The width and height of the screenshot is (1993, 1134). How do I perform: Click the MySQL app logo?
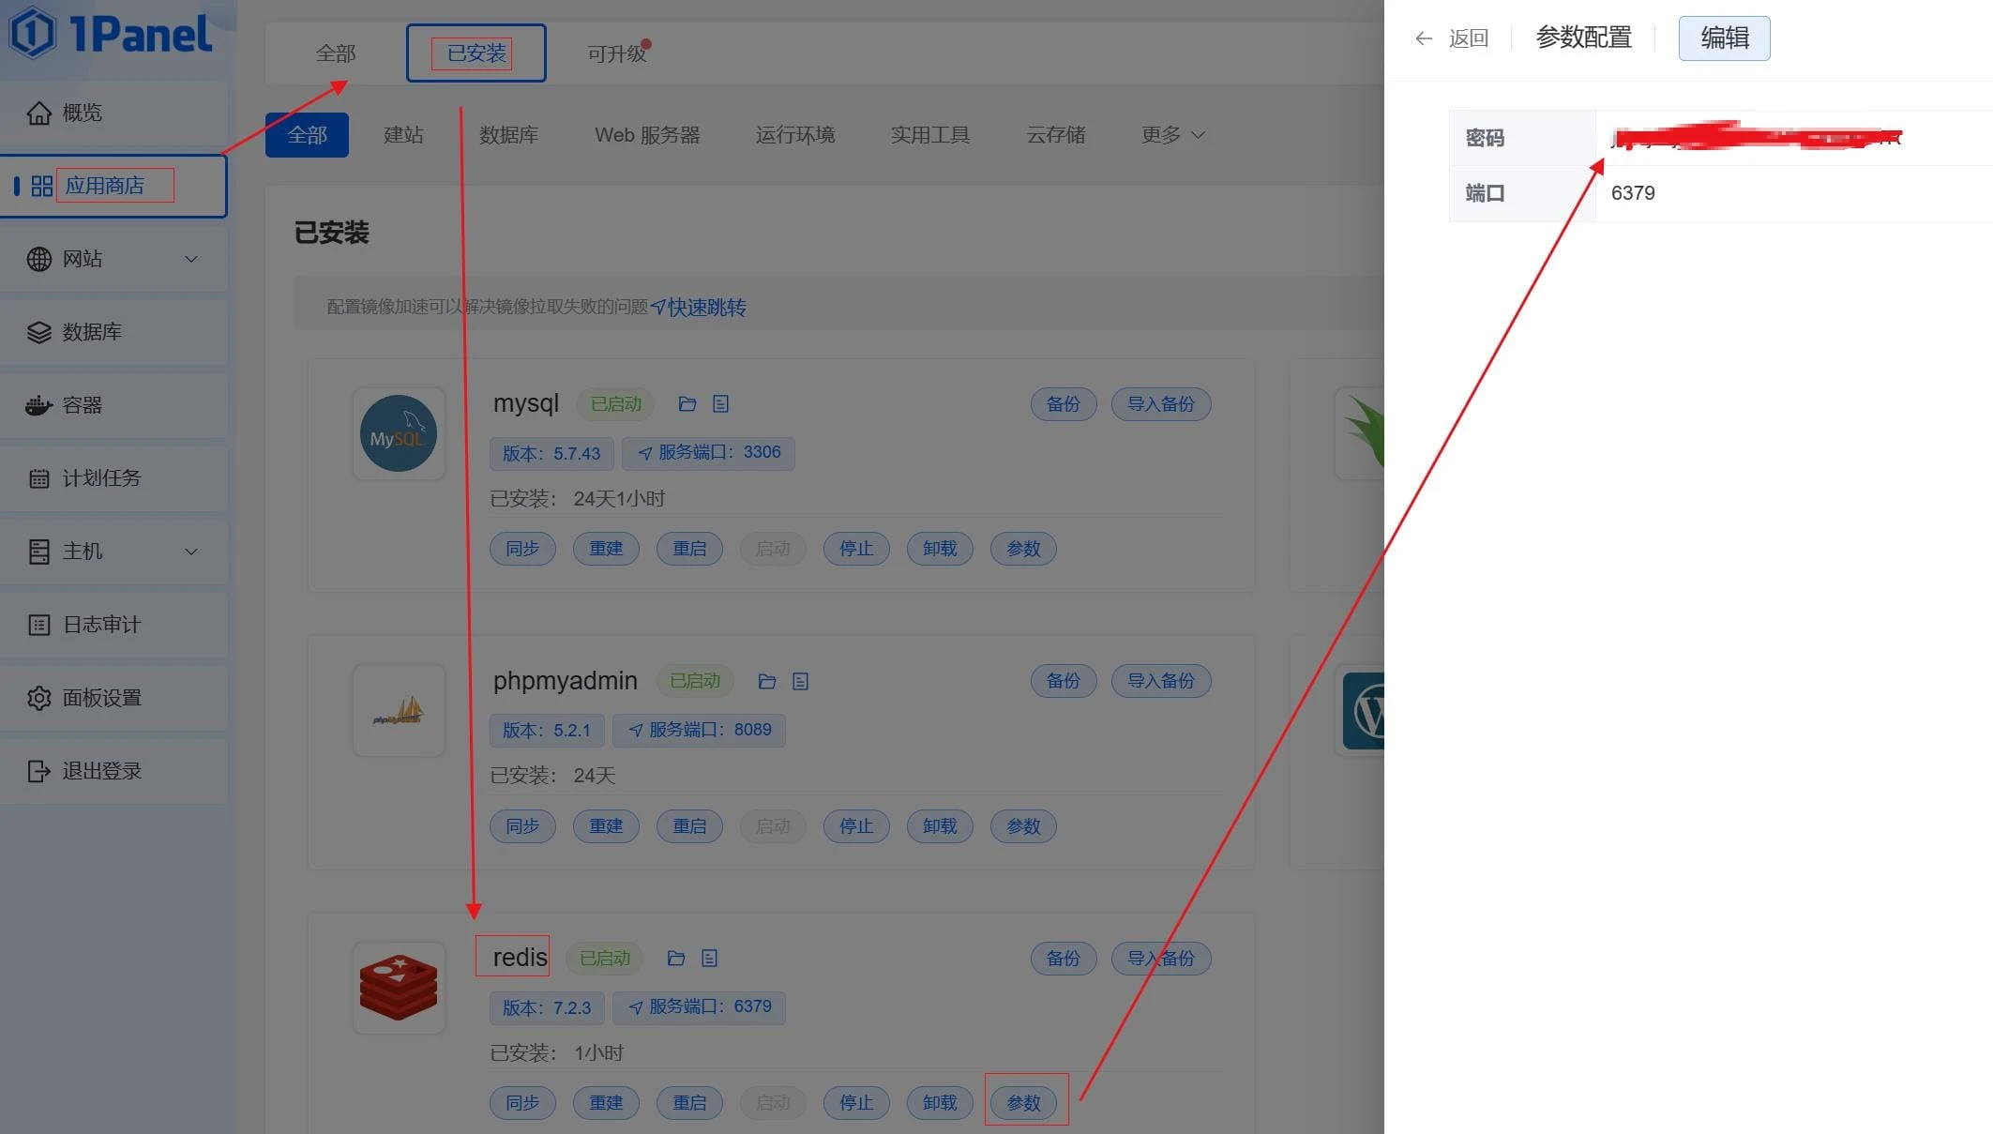coord(399,433)
